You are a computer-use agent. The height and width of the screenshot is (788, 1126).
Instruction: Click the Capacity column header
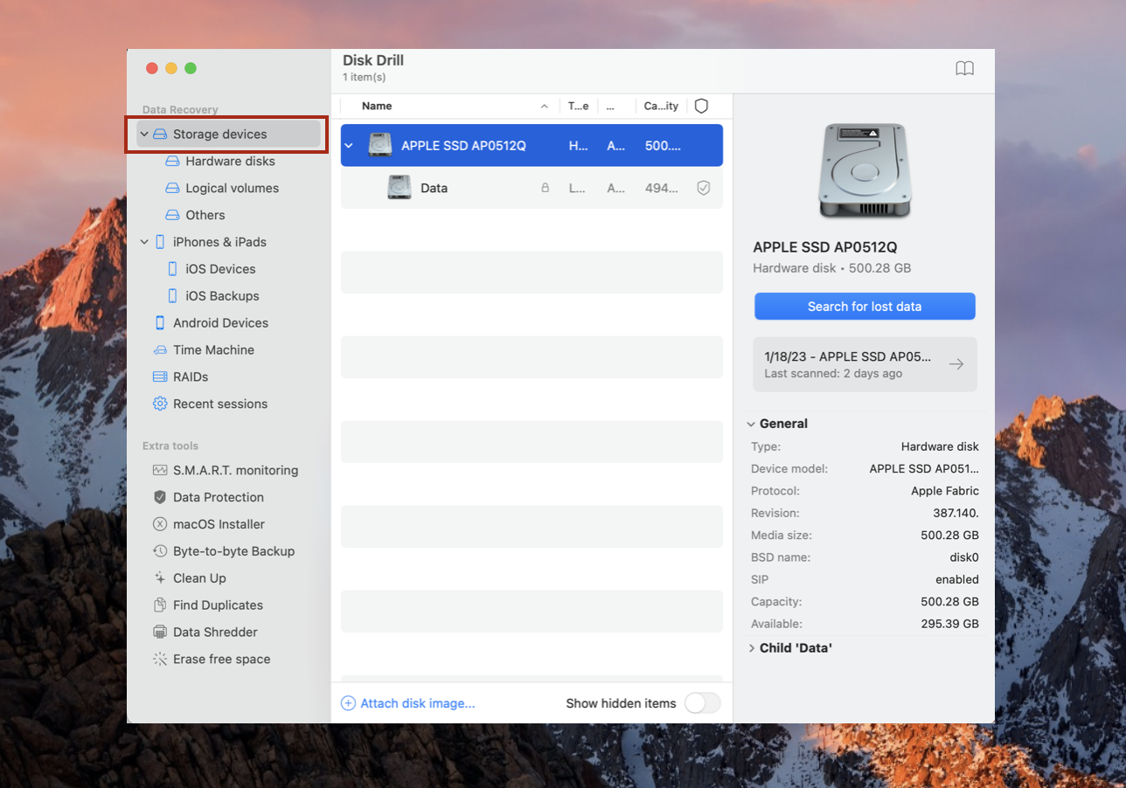tap(661, 106)
